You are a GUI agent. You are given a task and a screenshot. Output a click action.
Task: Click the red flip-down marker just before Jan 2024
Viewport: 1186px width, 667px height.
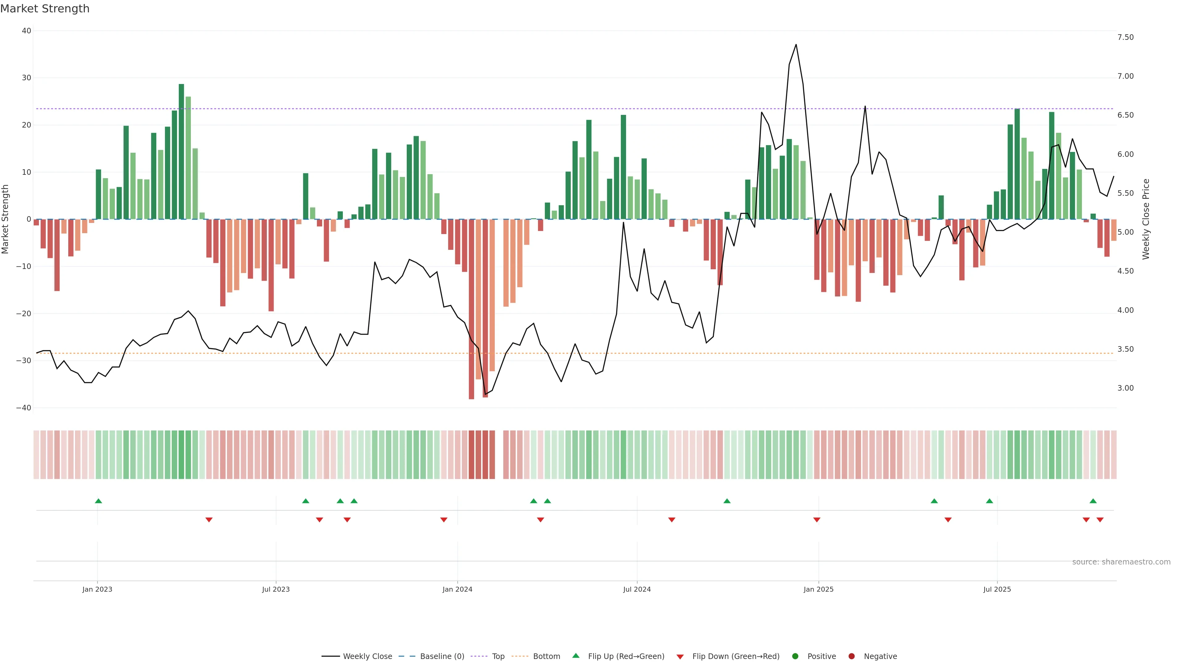444,520
